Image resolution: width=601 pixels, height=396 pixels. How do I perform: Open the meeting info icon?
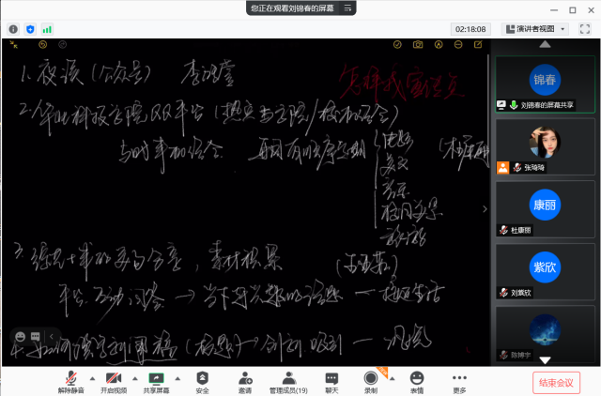tap(13, 29)
